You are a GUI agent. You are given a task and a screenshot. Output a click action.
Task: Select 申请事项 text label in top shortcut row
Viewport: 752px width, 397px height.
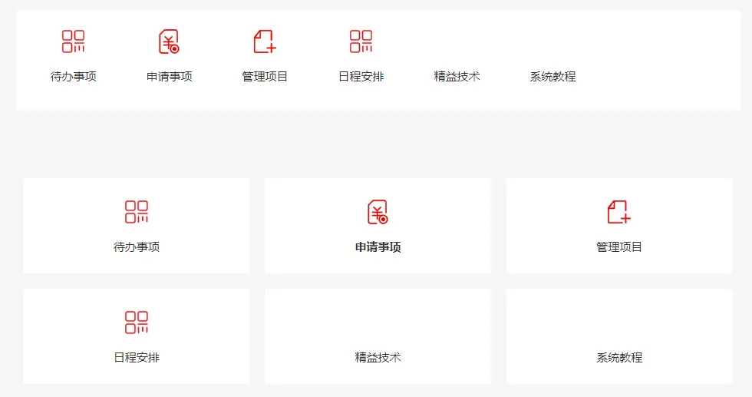169,77
